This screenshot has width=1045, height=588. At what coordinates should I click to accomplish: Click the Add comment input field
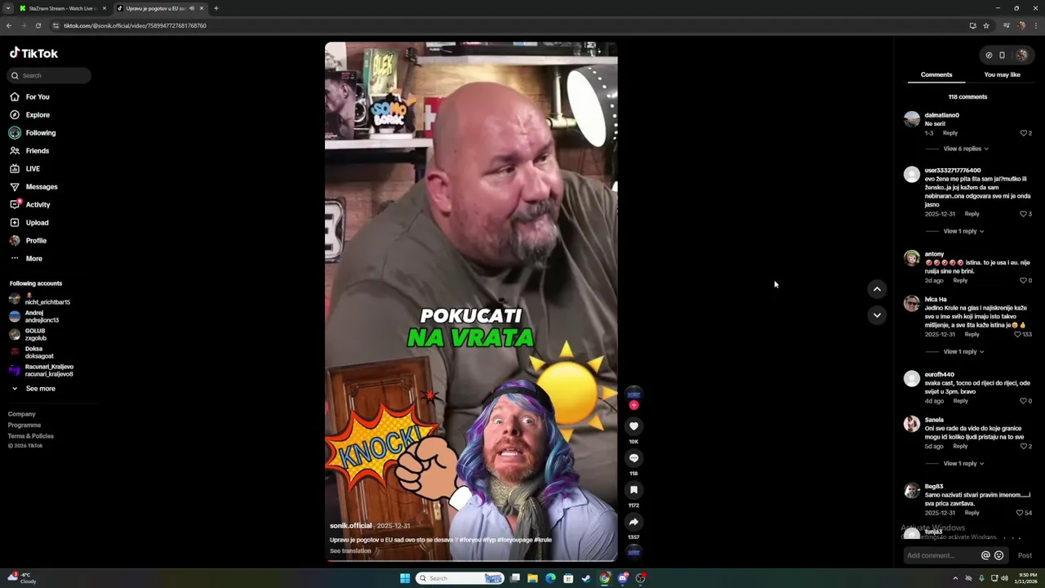(x=941, y=555)
